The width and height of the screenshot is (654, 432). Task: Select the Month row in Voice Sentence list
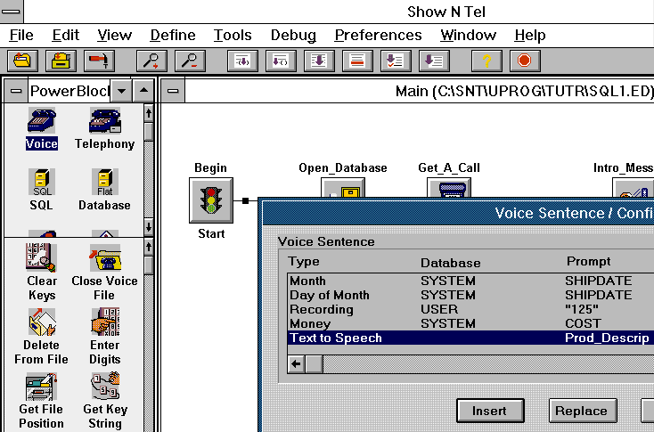470,281
